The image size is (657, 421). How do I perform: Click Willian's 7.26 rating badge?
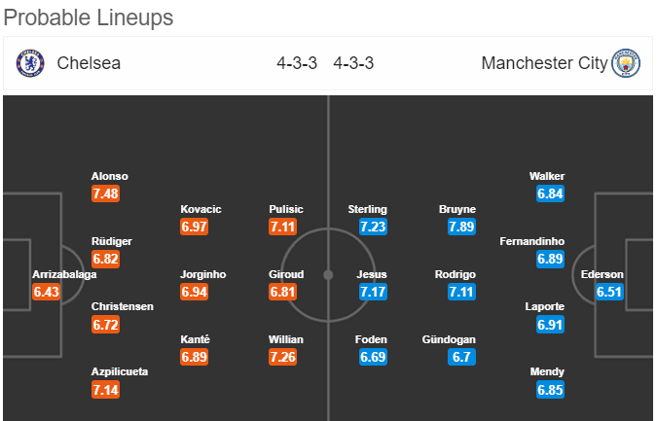(283, 357)
